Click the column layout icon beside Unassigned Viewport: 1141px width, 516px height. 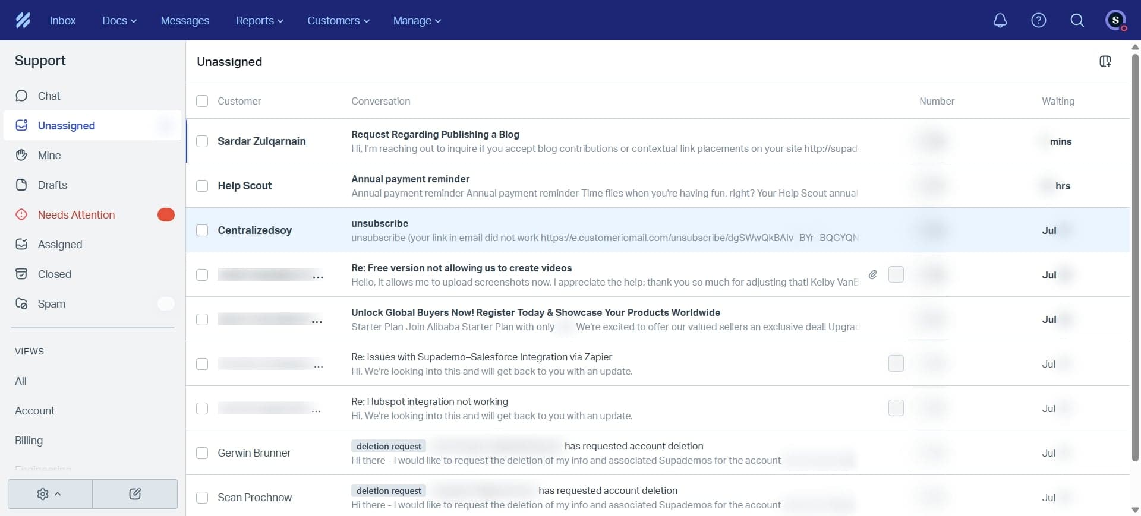click(x=1105, y=61)
